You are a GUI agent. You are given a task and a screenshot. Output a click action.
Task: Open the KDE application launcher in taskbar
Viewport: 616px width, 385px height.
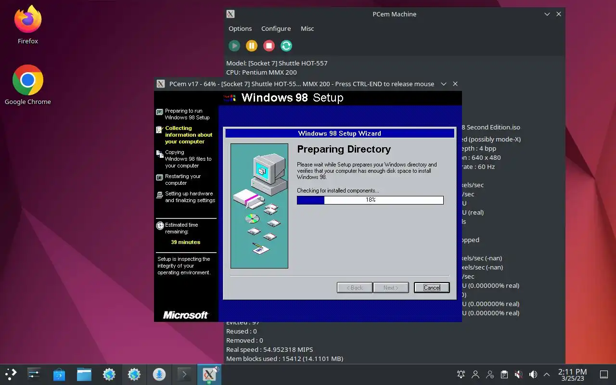[x=11, y=374]
